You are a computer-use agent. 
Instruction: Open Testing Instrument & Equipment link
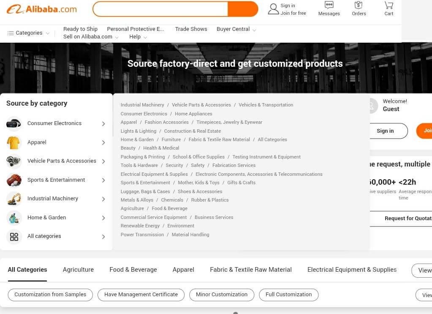pyautogui.click(x=266, y=157)
